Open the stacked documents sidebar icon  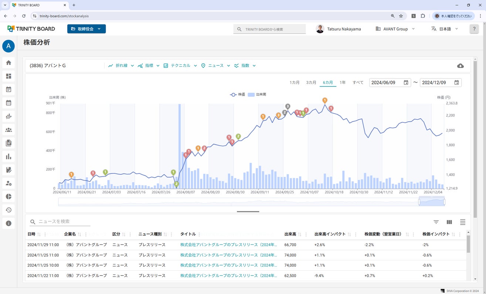(9, 143)
